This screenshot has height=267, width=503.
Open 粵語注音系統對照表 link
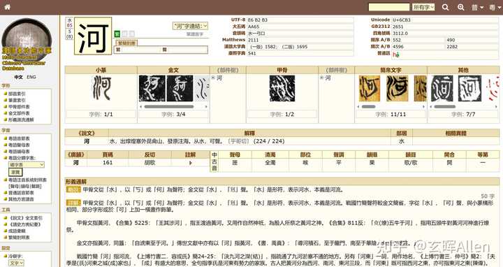click(27, 180)
